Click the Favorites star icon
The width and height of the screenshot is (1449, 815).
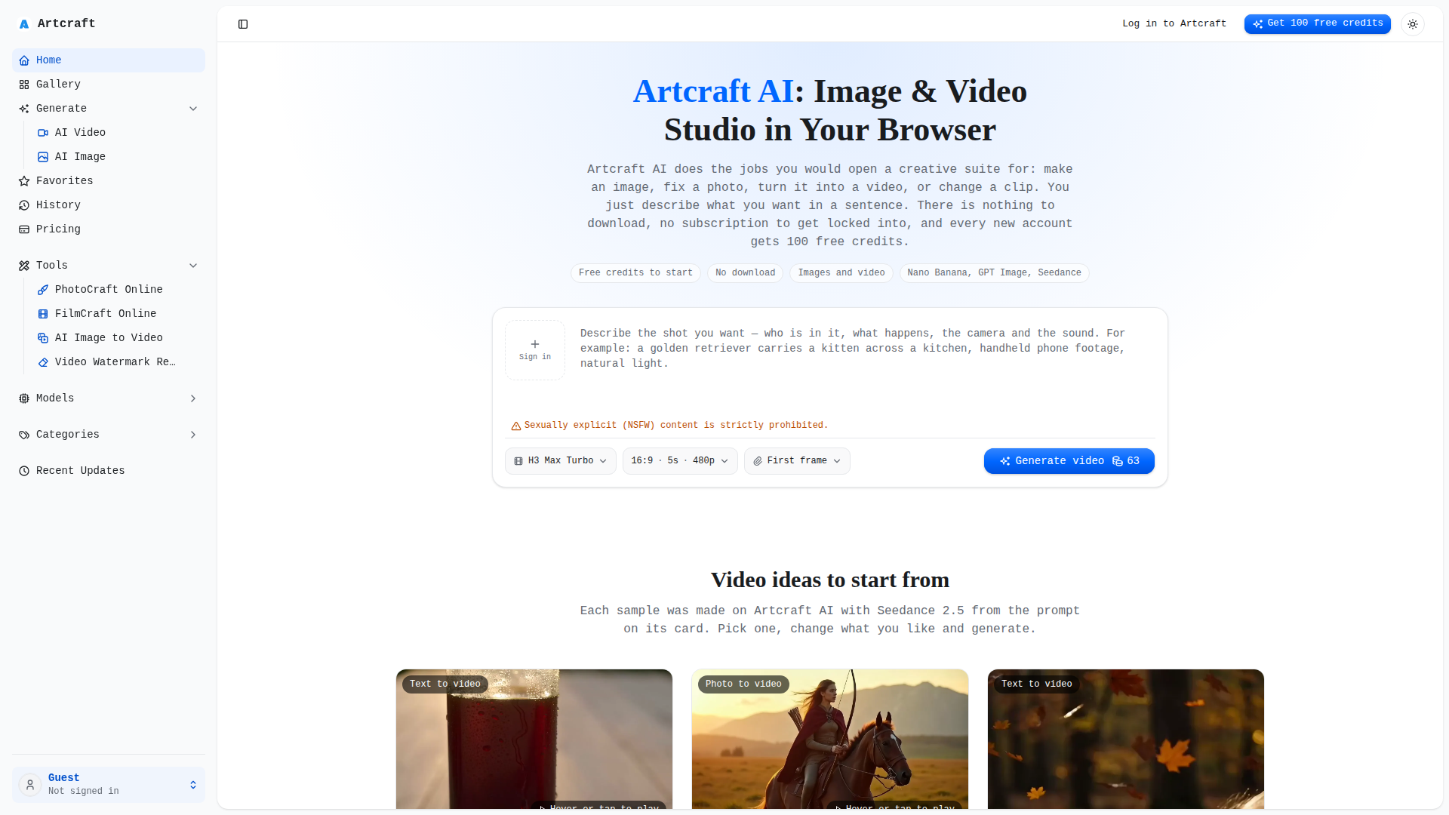(x=24, y=181)
